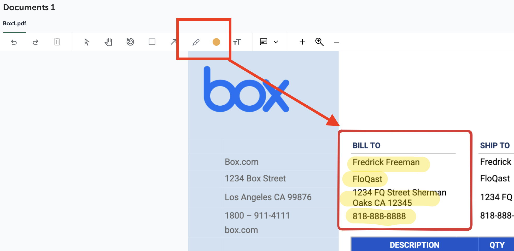The height and width of the screenshot is (251, 514).
Task: Select the text annotation tool
Action: 237,42
